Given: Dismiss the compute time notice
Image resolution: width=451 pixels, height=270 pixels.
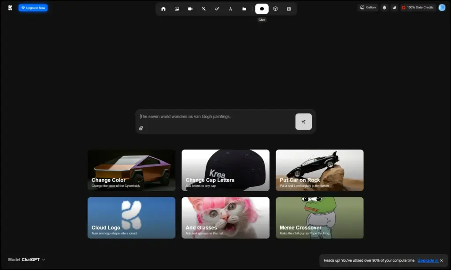Looking at the screenshot, I should [x=441, y=260].
